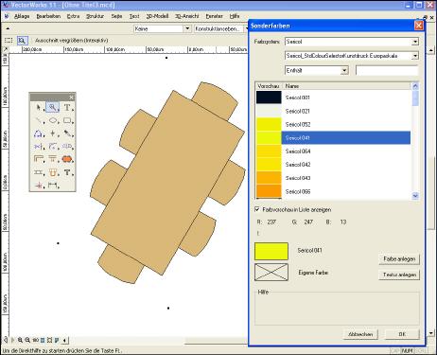Click the search text field beside Enthält

(x=387, y=70)
